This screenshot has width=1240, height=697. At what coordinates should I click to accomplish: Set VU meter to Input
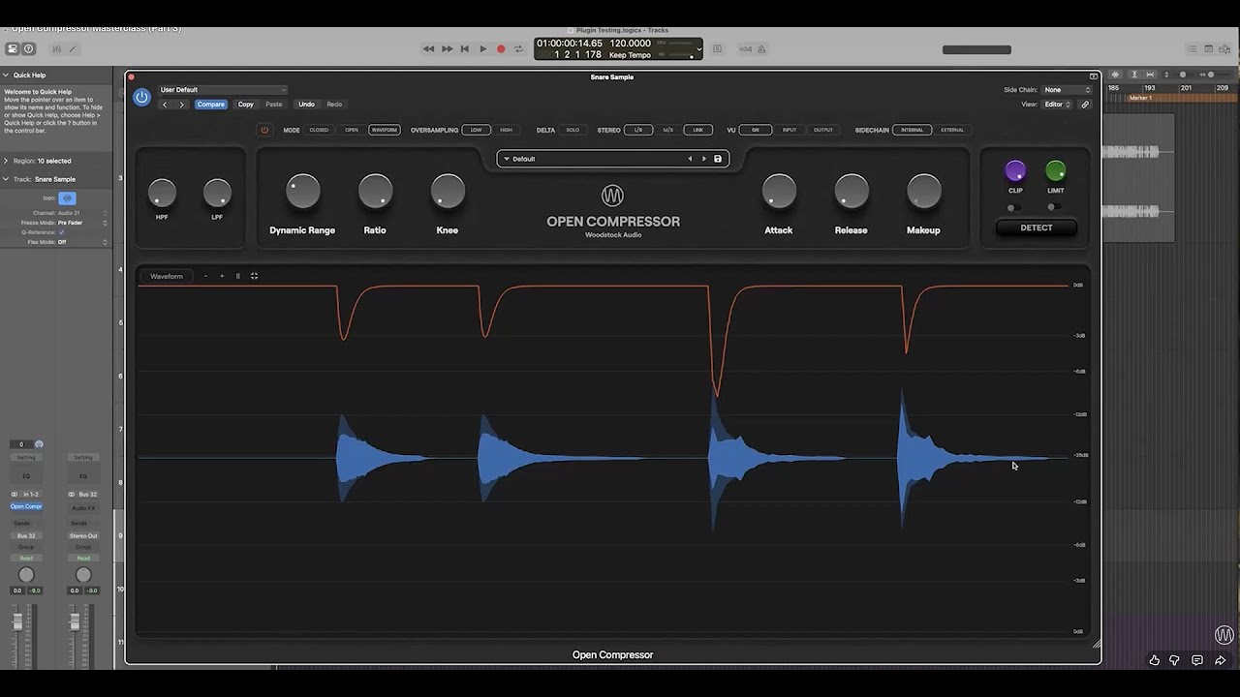tap(790, 130)
